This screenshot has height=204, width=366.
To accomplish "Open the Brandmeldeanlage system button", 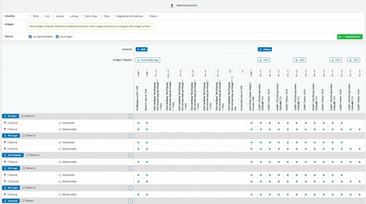I will pyautogui.click(x=148, y=60).
